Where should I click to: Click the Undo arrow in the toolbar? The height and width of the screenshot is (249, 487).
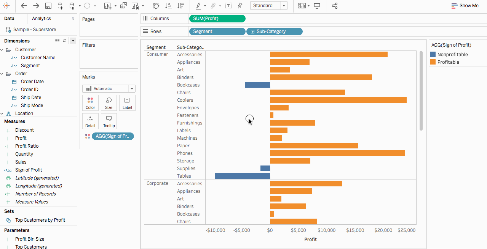[x=24, y=6]
